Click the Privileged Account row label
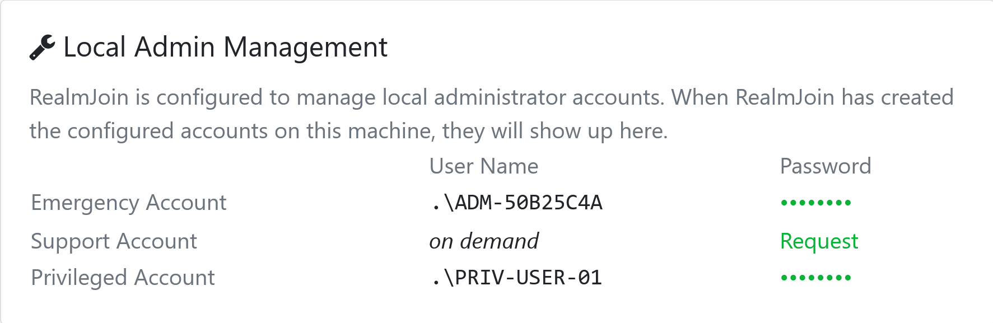Screen dimensions: 993x323 123,278
